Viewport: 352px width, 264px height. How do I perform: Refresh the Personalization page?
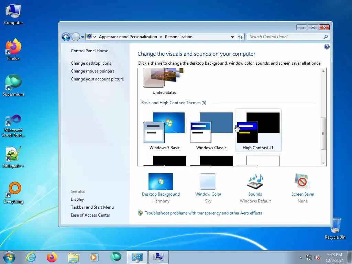tap(240, 37)
